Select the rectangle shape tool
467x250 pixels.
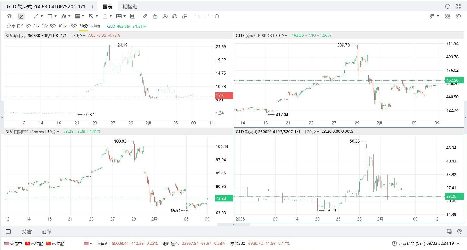click(50, 16)
